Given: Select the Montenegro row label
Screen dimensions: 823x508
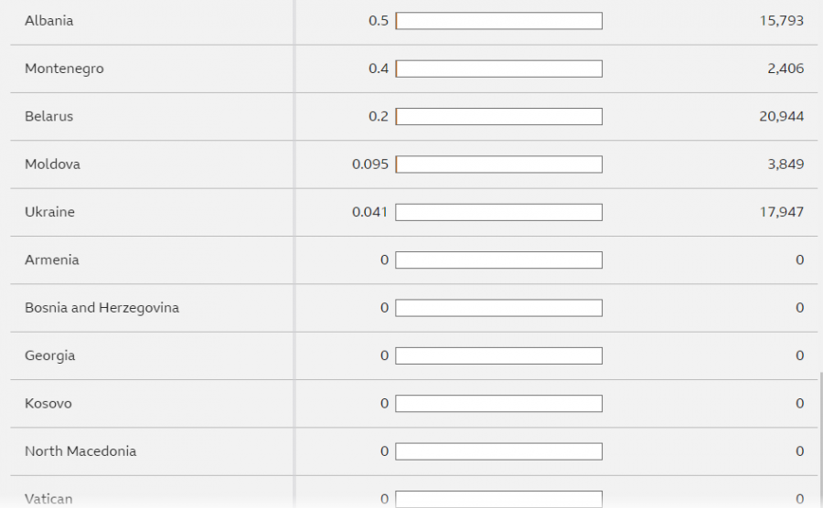Looking at the screenshot, I should coord(64,69).
